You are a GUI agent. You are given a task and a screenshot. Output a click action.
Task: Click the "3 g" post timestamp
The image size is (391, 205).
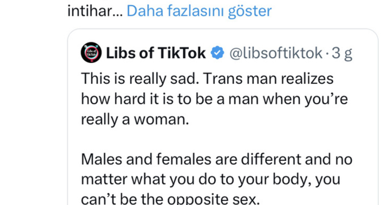tap(342, 53)
